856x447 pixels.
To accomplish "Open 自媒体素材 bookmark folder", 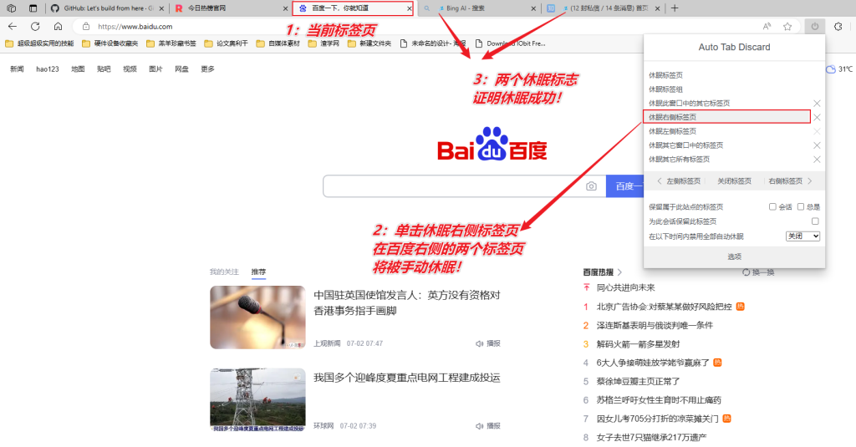I will point(278,43).
